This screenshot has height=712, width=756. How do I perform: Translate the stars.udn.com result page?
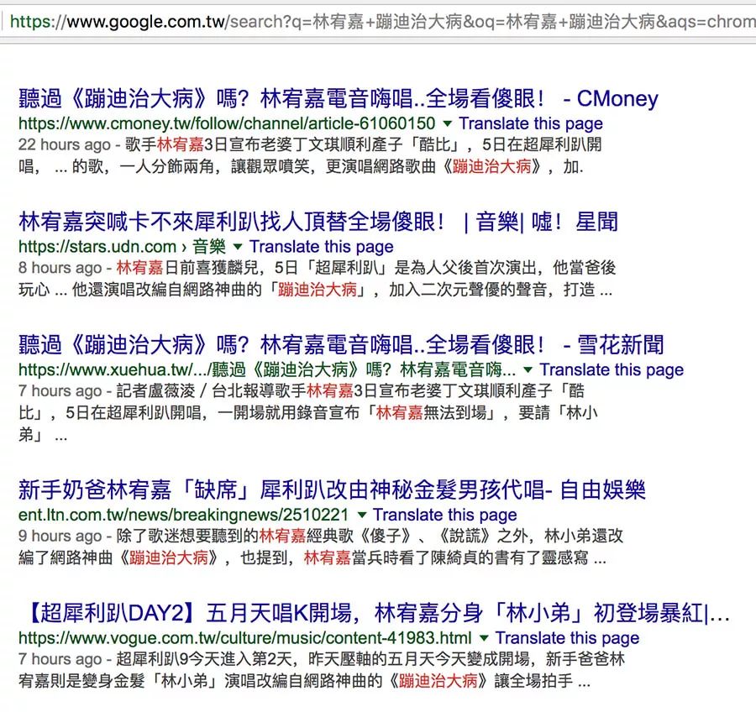[x=321, y=246]
